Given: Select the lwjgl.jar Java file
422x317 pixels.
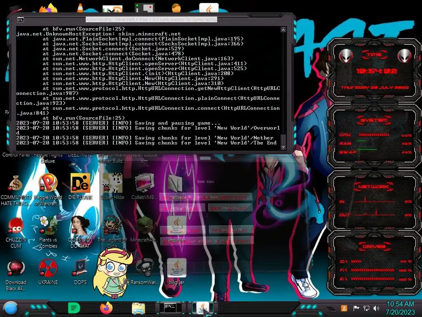Looking at the screenshot, I should tap(176, 272).
